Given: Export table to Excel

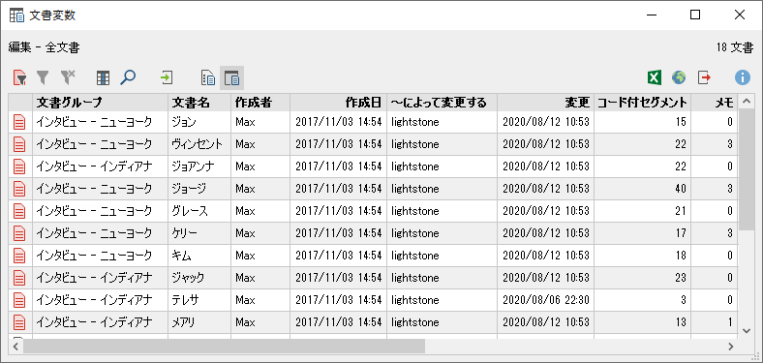Looking at the screenshot, I should click(655, 77).
